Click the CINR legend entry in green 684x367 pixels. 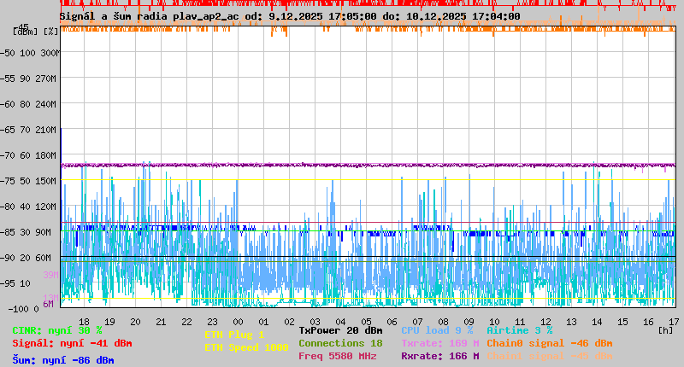57,330
